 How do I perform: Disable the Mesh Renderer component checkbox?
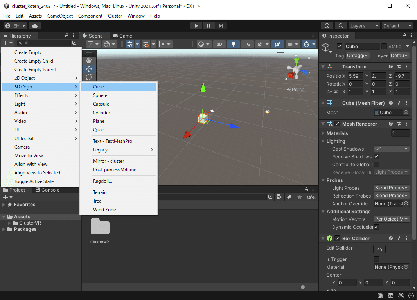point(337,124)
